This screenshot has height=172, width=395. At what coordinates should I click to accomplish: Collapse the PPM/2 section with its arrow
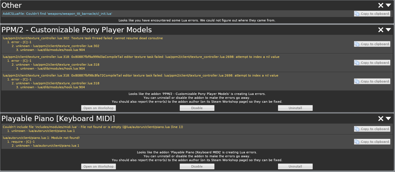point(388,30)
